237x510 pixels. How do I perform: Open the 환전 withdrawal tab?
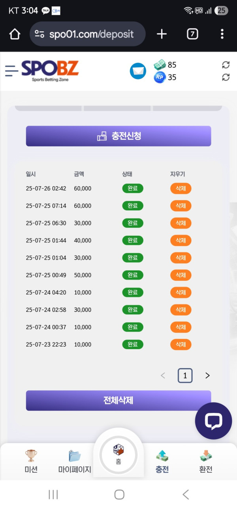(206, 461)
